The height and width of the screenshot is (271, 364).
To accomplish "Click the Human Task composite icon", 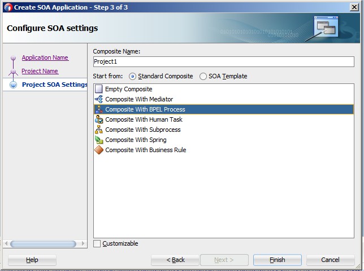I will 99,119.
